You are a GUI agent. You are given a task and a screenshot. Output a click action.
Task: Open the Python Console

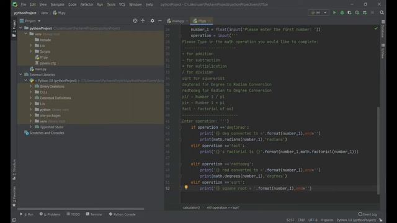click(x=122, y=214)
